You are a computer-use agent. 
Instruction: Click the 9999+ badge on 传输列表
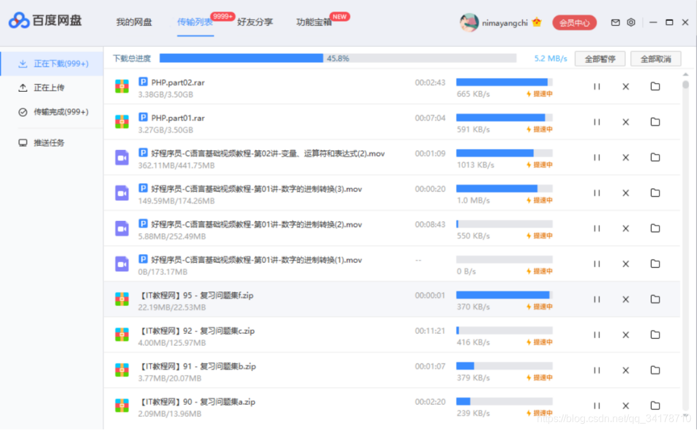click(223, 16)
